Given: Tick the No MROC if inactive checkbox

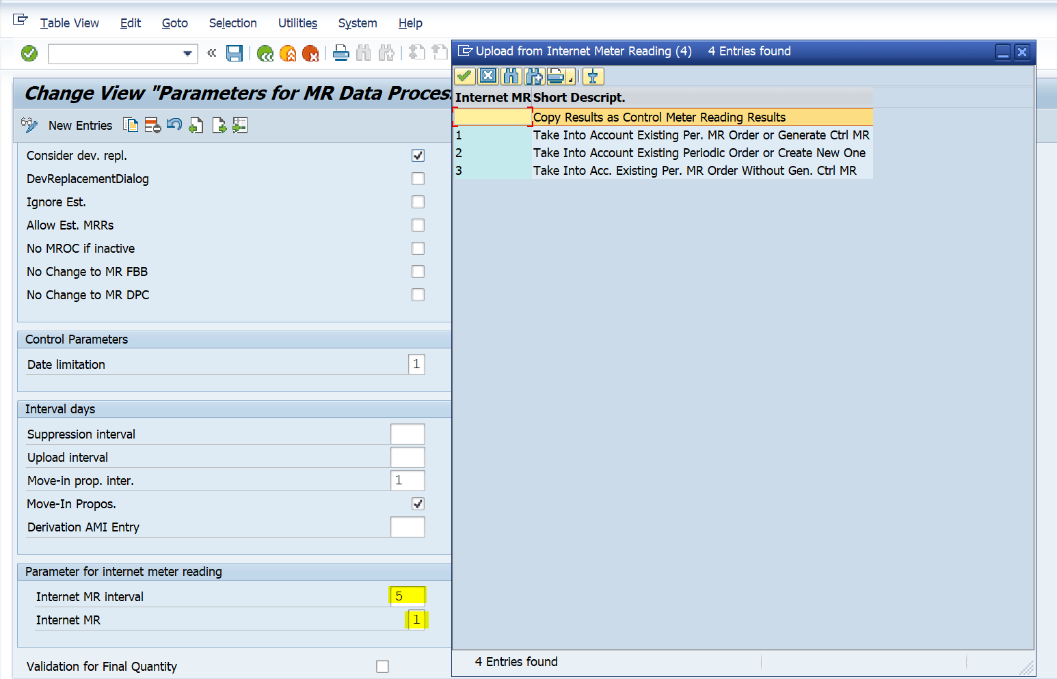Looking at the screenshot, I should click(x=418, y=249).
